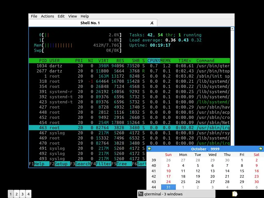
Task: Select September 26 in calendar
Action: (x=168, y=160)
